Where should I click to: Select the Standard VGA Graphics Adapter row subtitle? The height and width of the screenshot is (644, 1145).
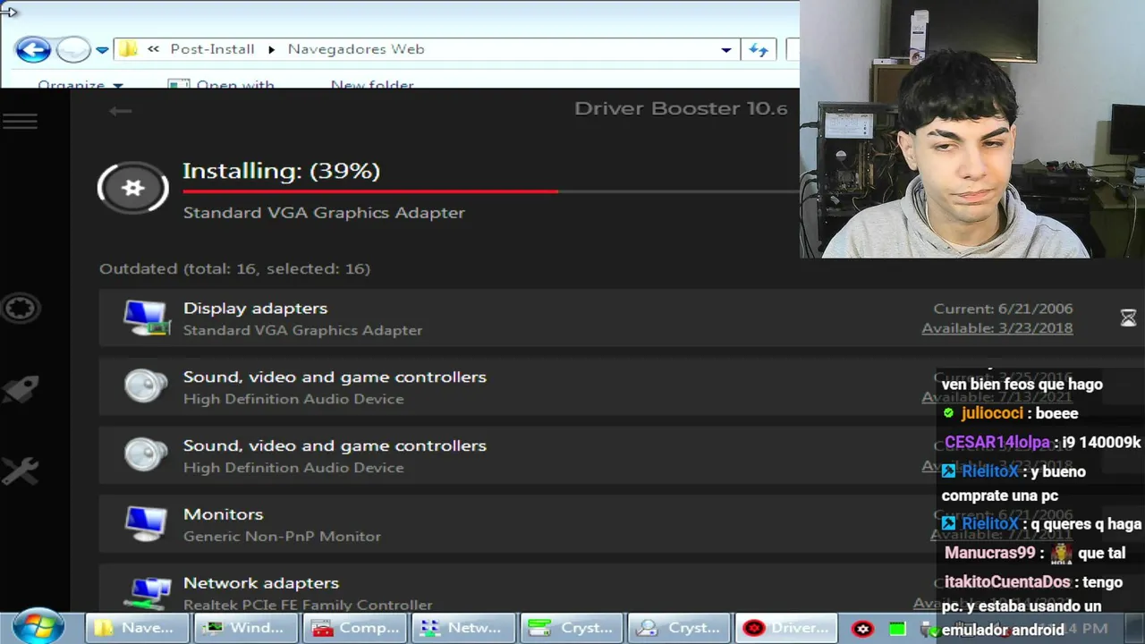(x=302, y=330)
